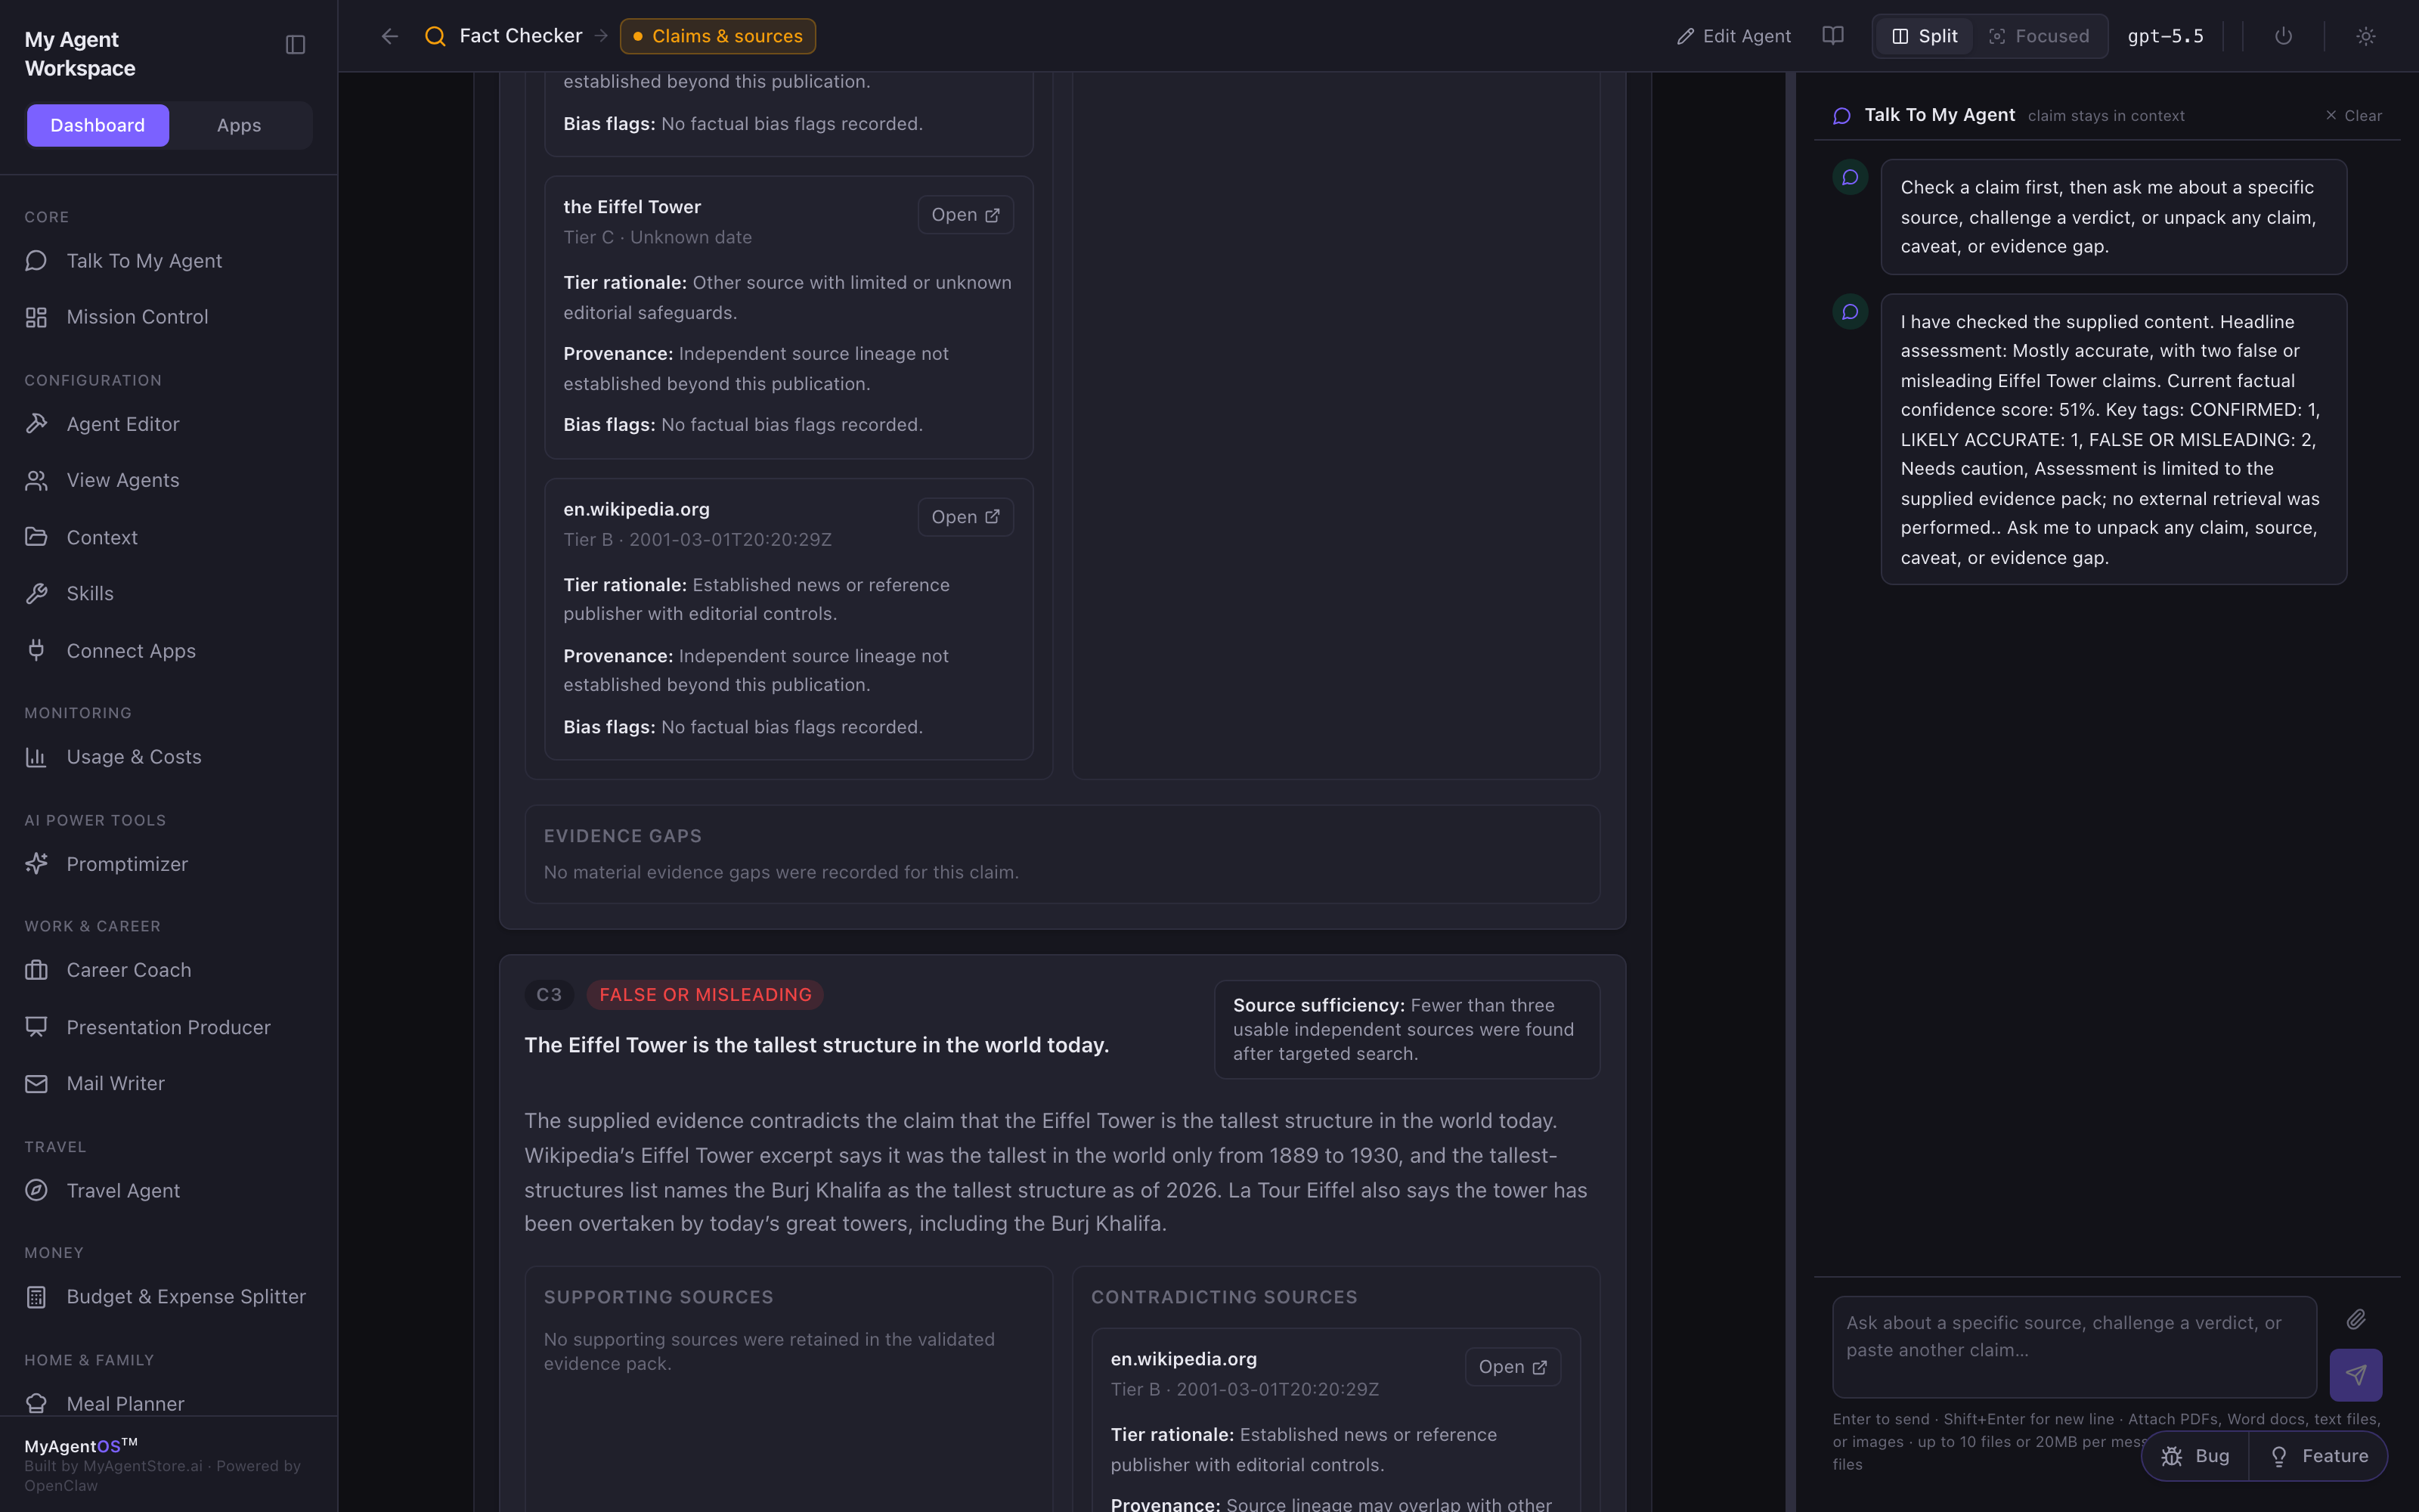Open the Claims & sources breadcrumb
The height and width of the screenshot is (1512, 2419).
click(x=717, y=36)
